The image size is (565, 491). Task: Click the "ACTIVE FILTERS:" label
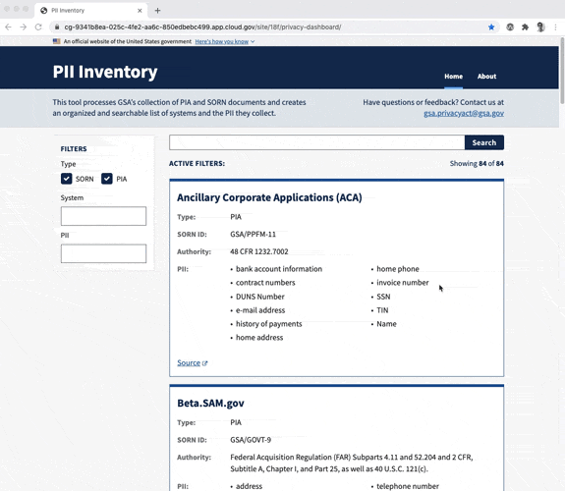[x=197, y=164]
